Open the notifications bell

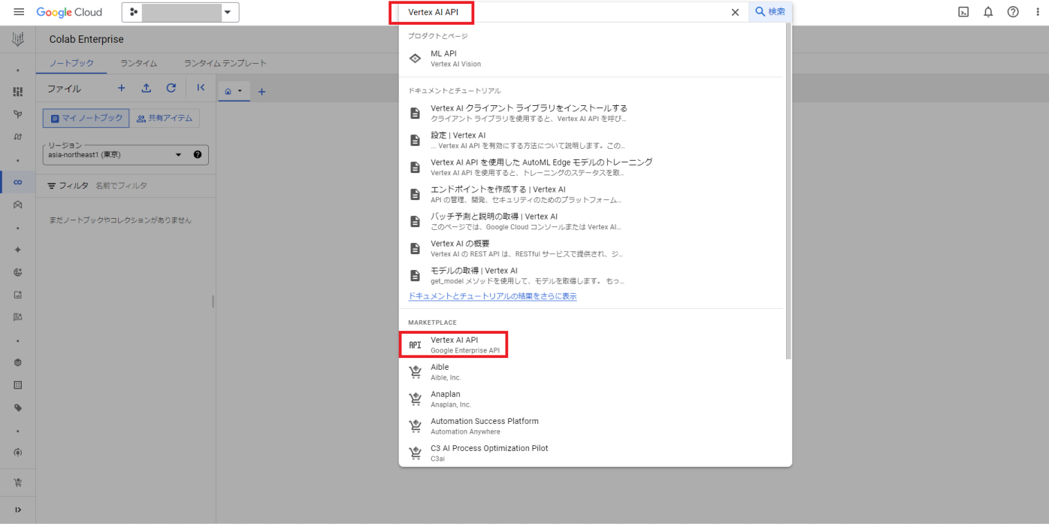[988, 12]
